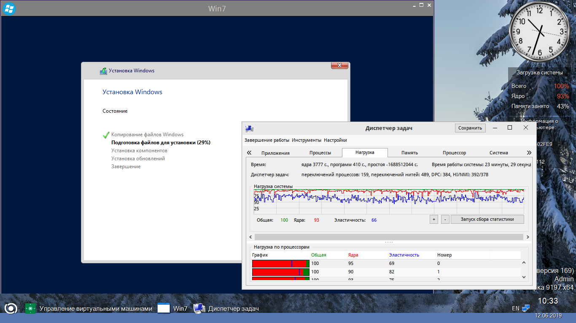Click the Task Manager window title icon
The image size is (576, 323).
[x=249, y=128]
